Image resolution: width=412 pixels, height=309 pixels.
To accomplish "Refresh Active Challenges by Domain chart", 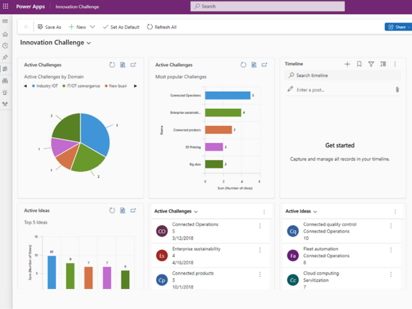I will [112, 65].
